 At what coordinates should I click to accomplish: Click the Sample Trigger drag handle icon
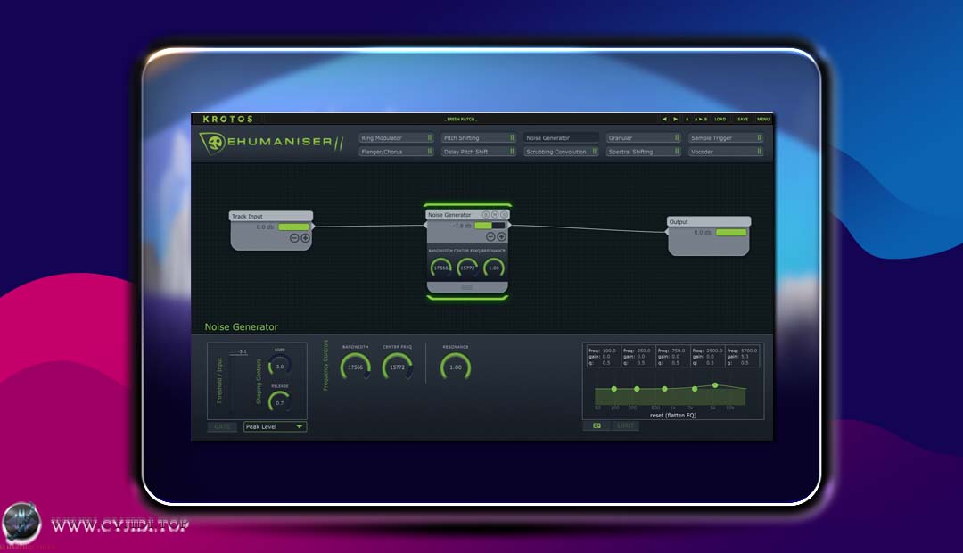click(759, 138)
